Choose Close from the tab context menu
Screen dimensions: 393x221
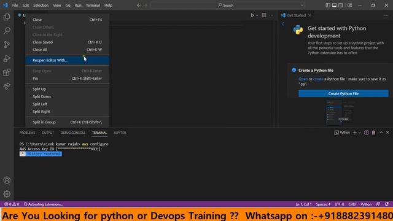point(67,20)
